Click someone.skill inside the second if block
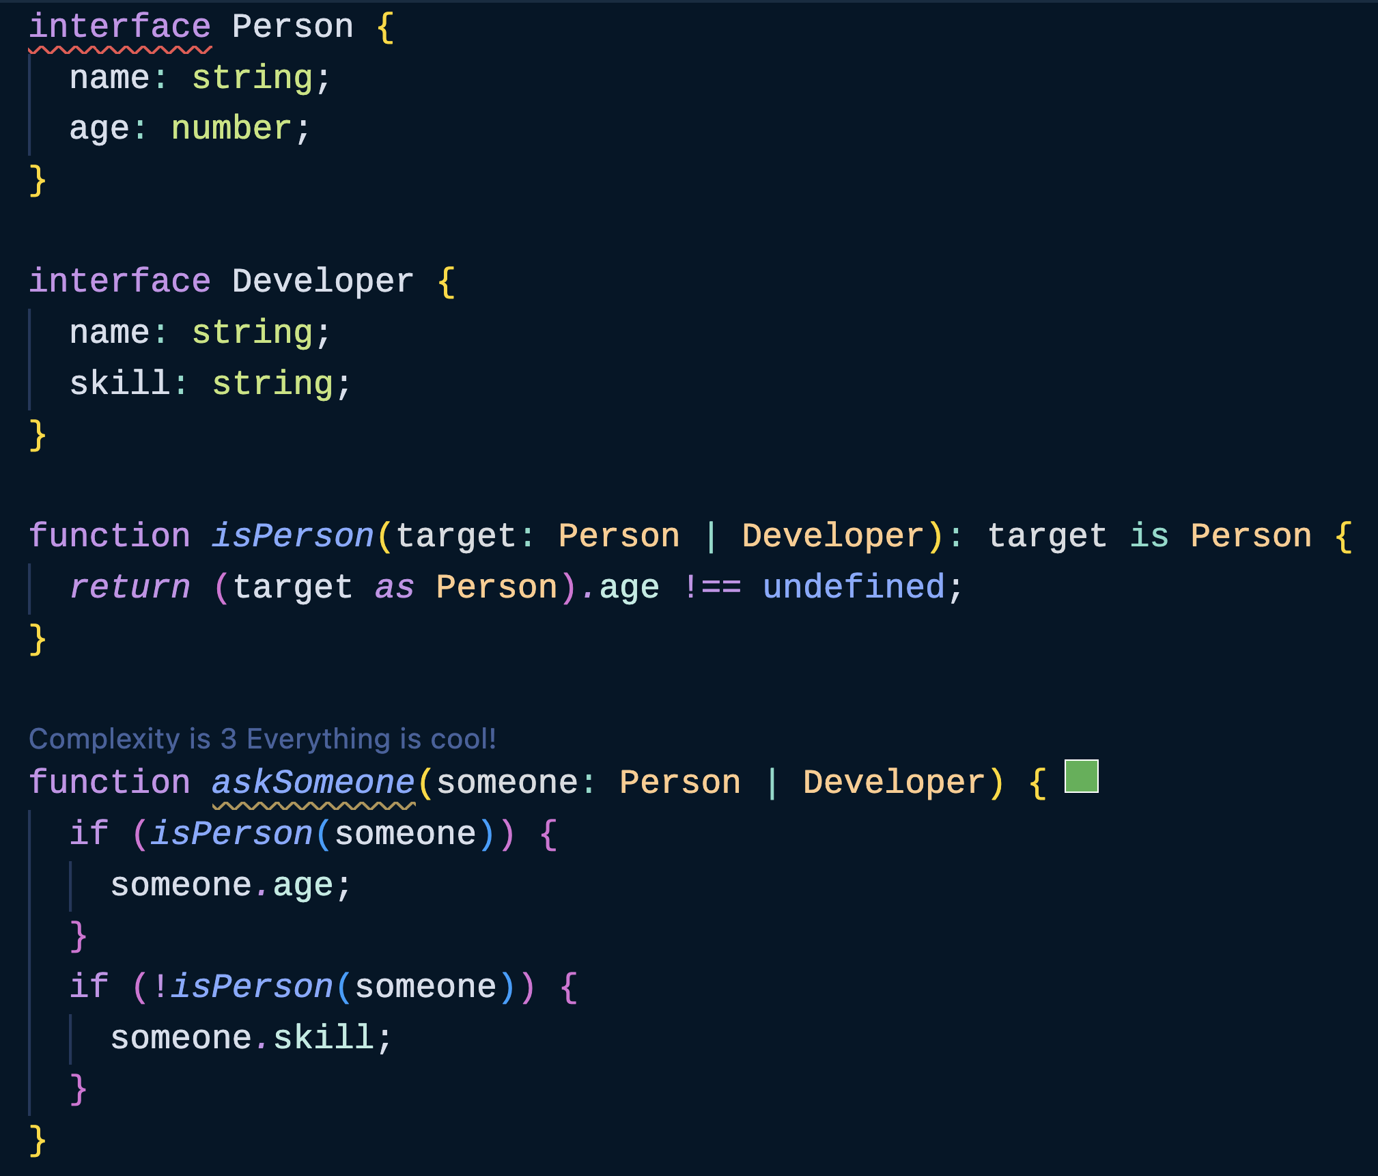 click(242, 1038)
